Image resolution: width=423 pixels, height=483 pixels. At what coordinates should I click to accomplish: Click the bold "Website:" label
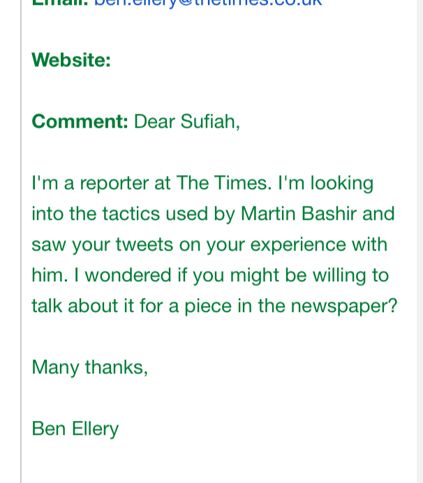pyautogui.click(x=71, y=60)
